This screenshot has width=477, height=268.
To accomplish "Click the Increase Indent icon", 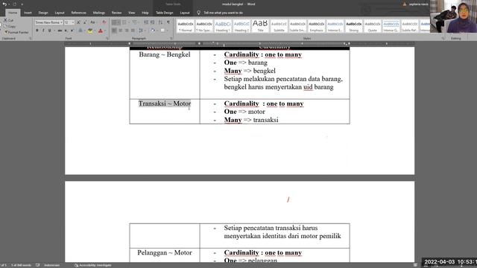I will tap(152, 22).
